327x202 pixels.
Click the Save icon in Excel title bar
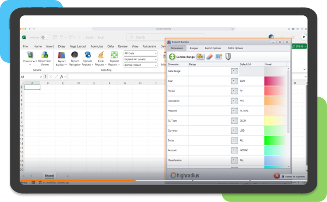[x=55, y=37]
